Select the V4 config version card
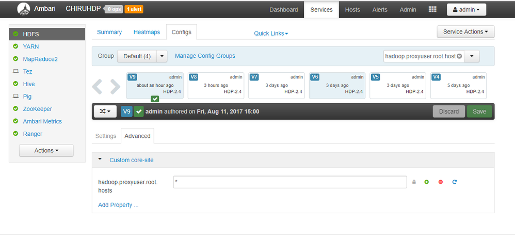 [x=459, y=86]
